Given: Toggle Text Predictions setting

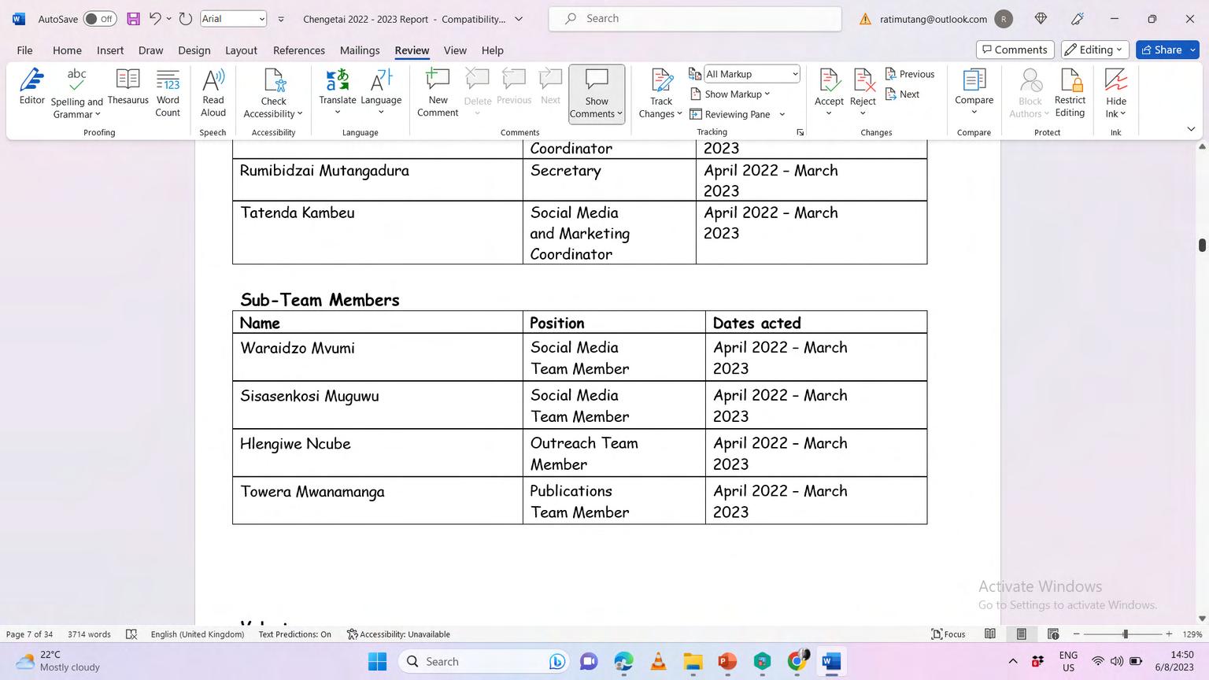Looking at the screenshot, I should tap(294, 634).
